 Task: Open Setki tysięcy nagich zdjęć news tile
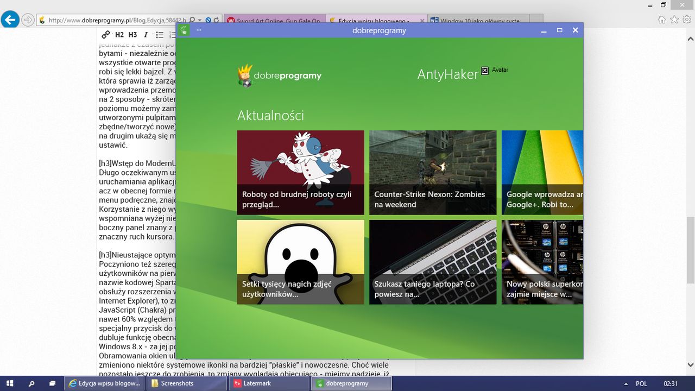tap(301, 262)
